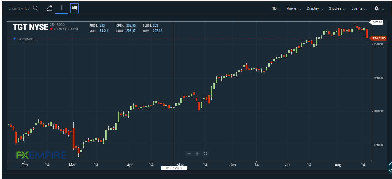
Task: Click the 250.00 price axis label
Action: coord(378,44)
